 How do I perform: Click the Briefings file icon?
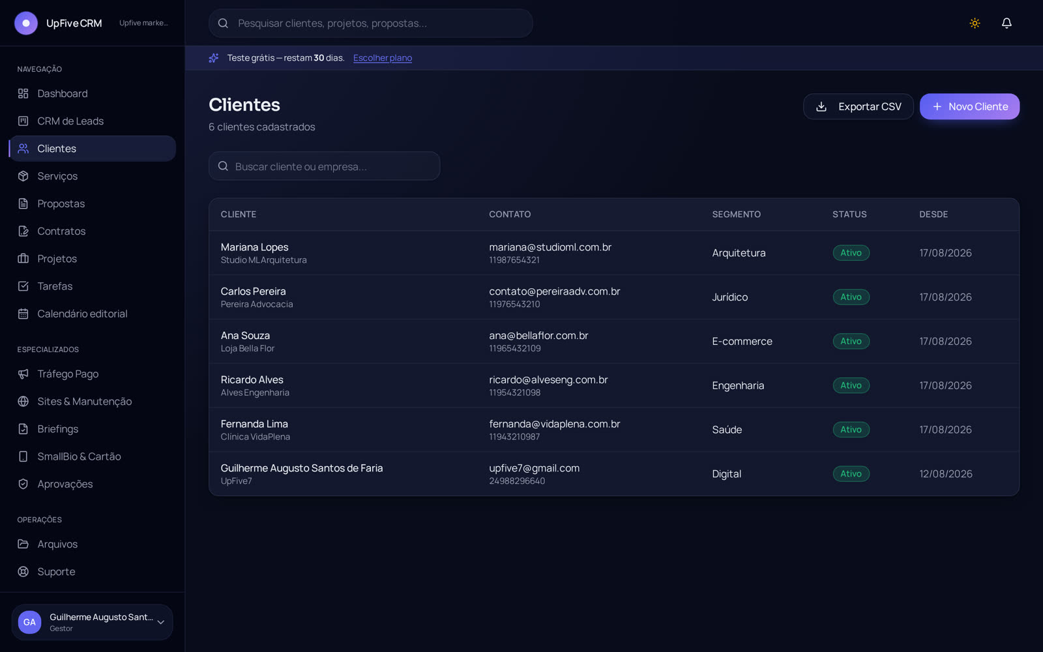pos(23,429)
